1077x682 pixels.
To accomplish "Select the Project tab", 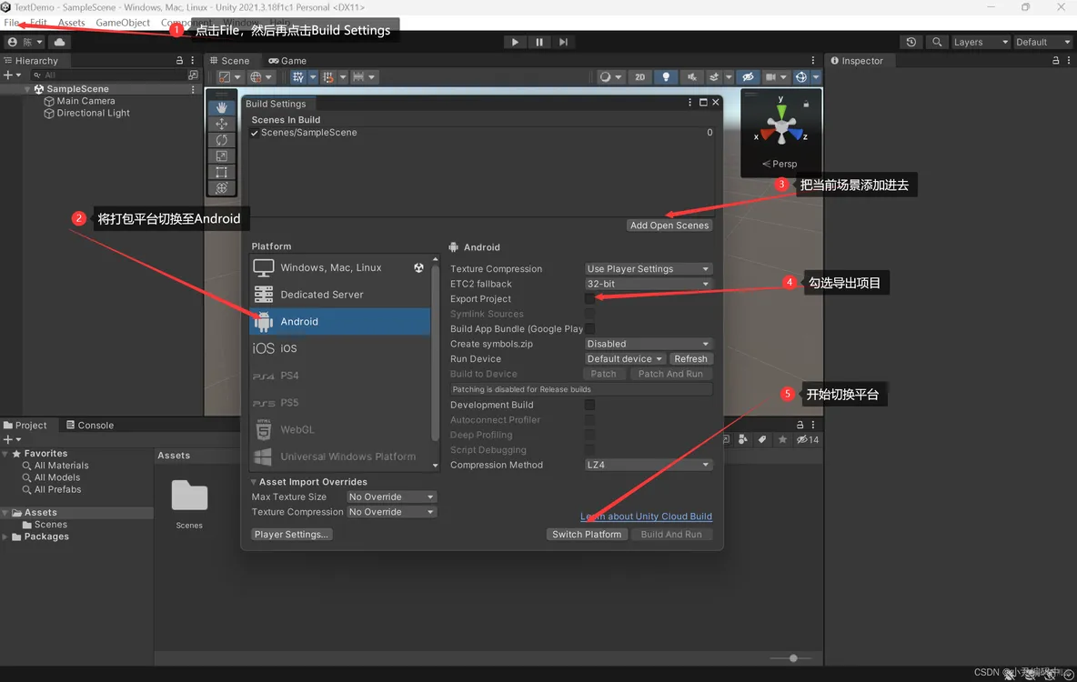I will pos(25,426).
